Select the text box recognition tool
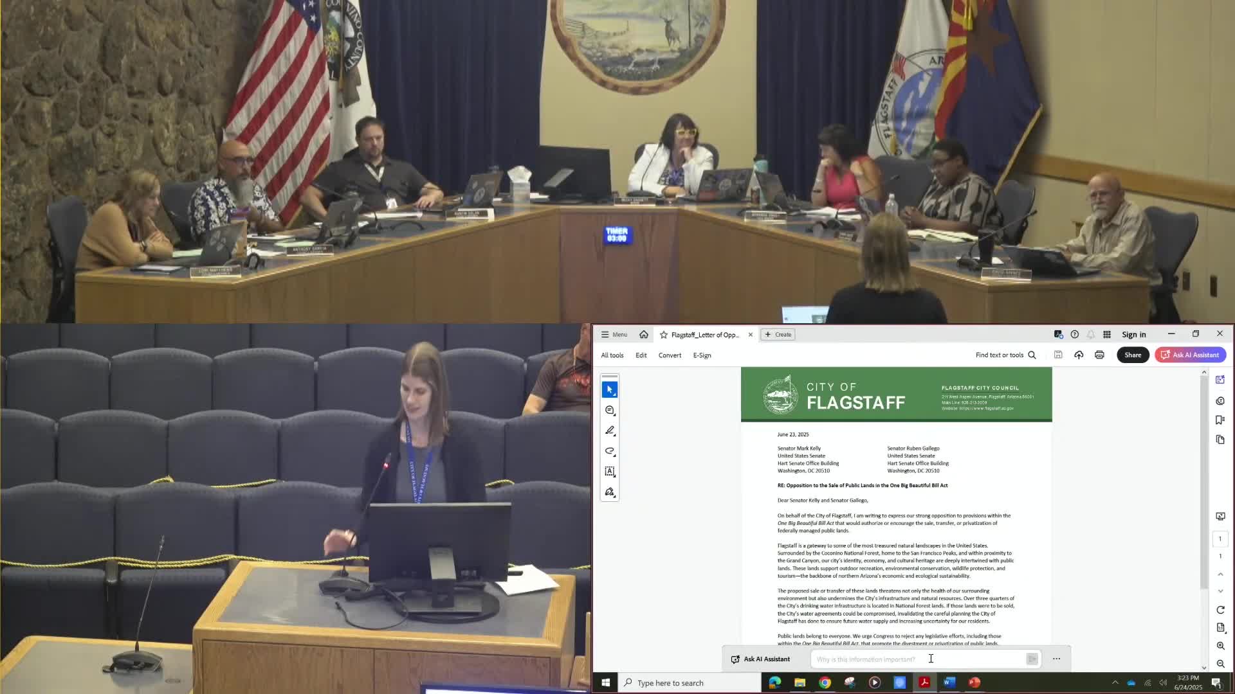The image size is (1235, 694). point(609,472)
